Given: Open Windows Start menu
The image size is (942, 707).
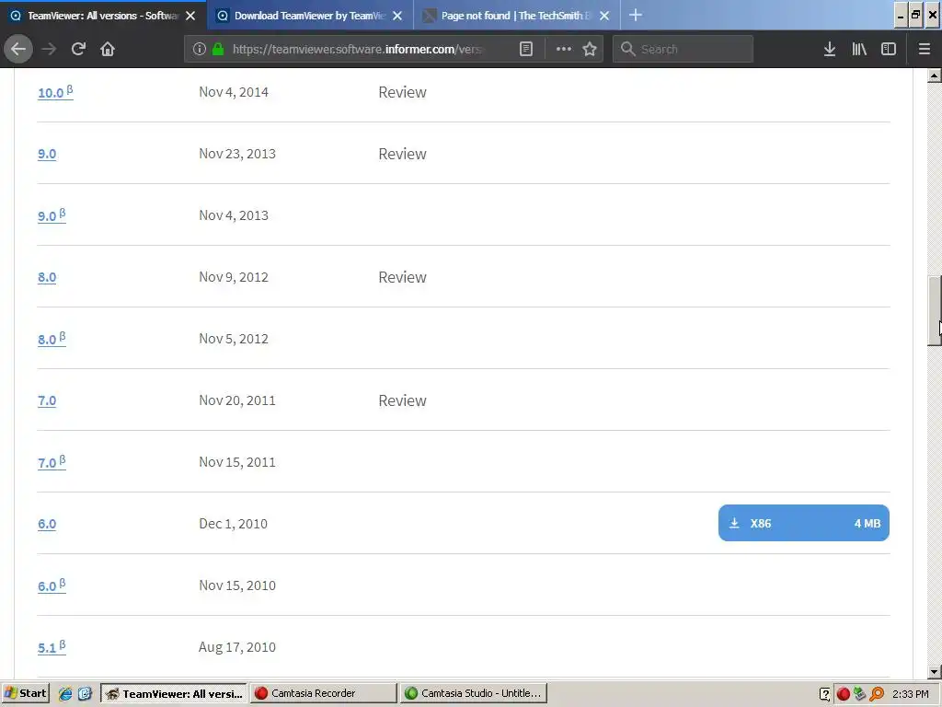Looking at the screenshot, I should [25, 693].
